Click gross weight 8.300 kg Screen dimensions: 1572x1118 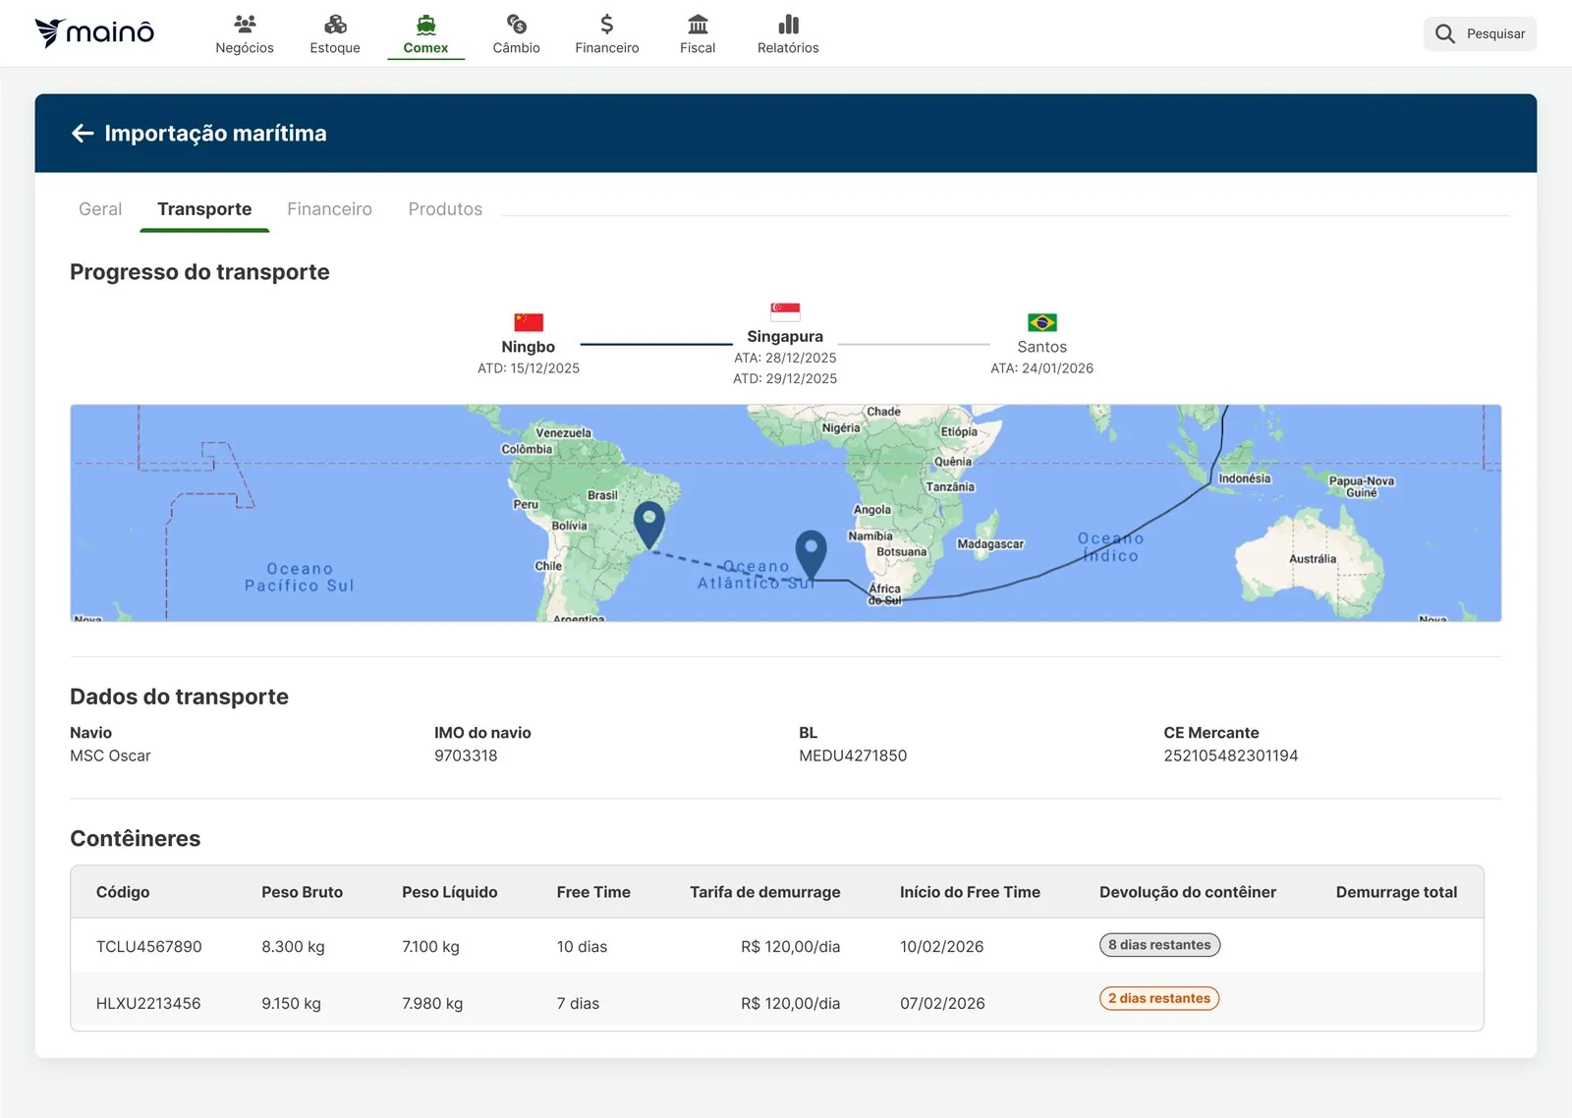click(293, 947)
